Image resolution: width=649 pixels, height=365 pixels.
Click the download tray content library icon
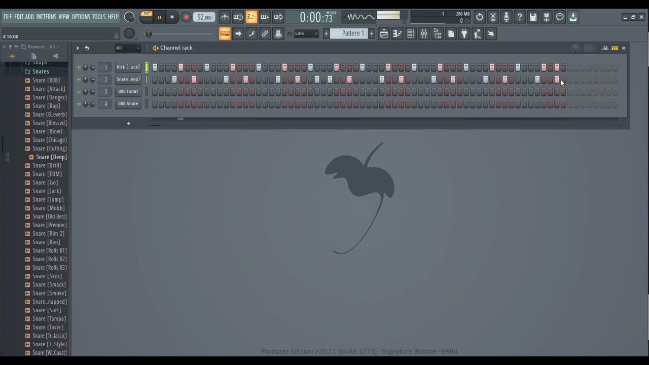click(573, 17)
